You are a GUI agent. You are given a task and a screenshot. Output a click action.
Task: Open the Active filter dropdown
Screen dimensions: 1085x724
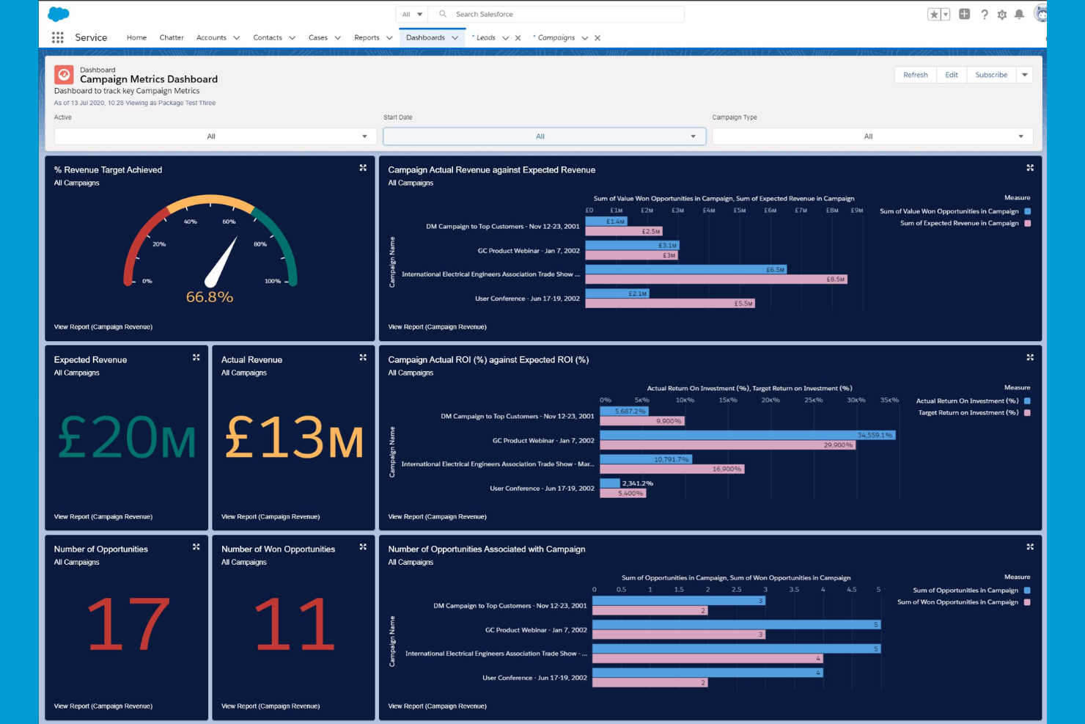(216, 136)
